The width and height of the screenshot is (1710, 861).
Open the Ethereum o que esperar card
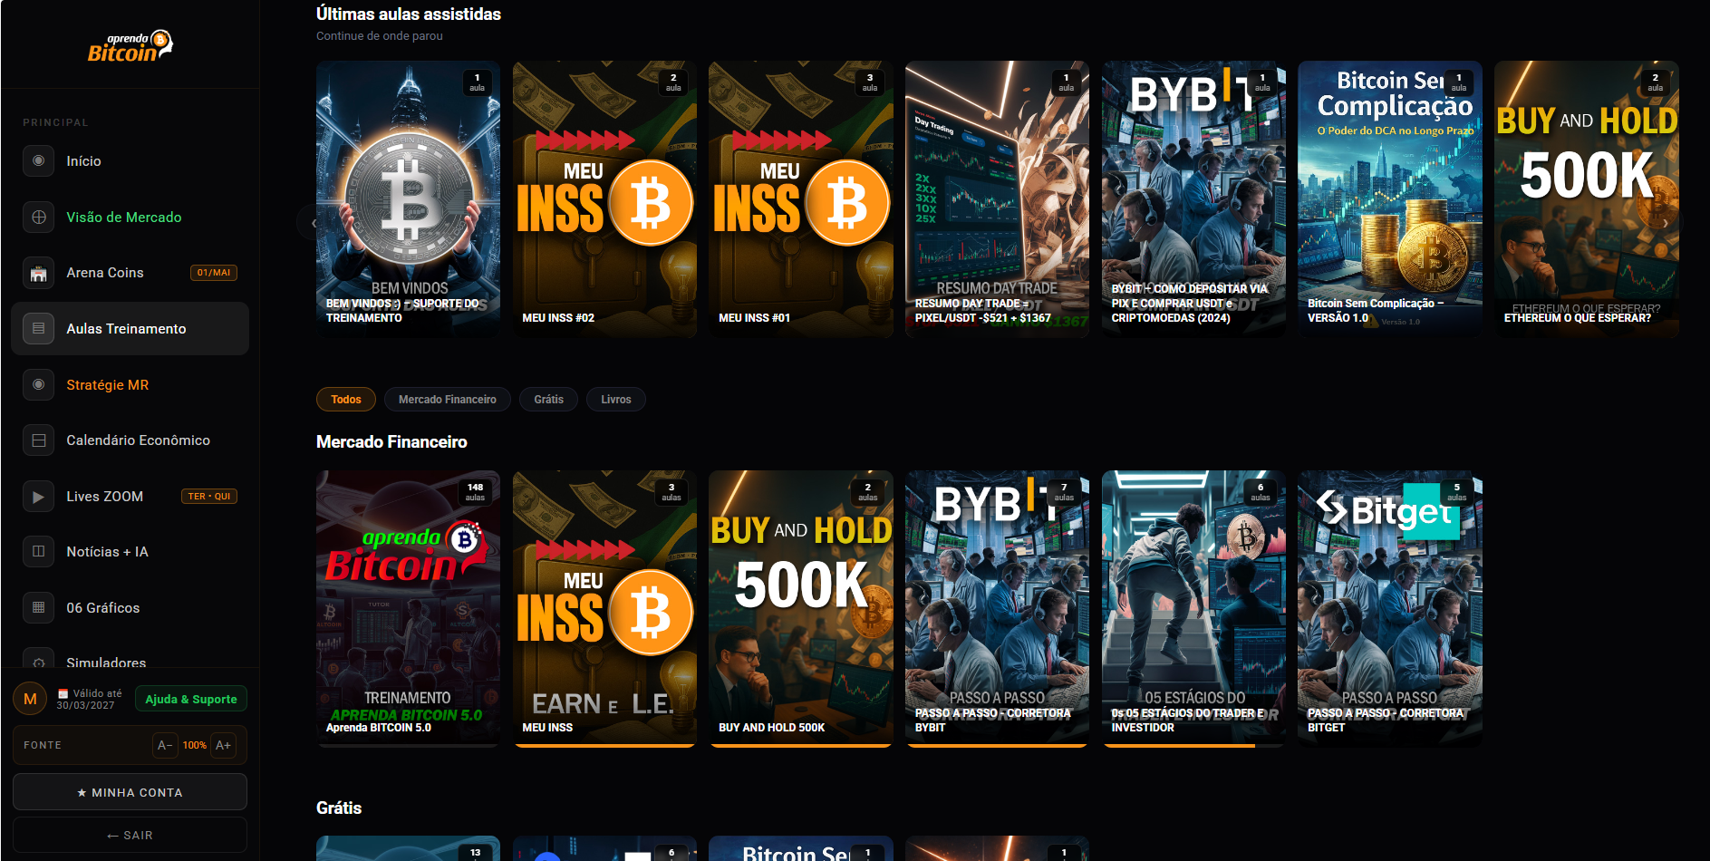[1587, 199]
